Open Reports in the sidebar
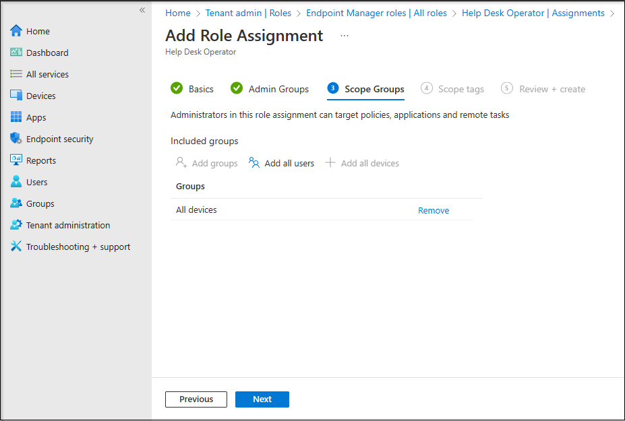The height and width of the screenshot is (421, 625). pyautogui.click(x=40, y=160)
